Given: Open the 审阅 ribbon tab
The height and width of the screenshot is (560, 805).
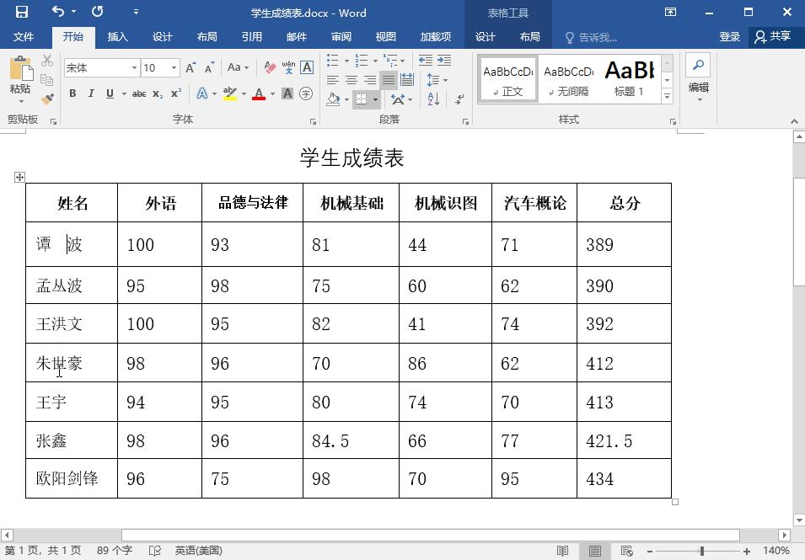Looking at the screenshot, I should coord(341,37).
